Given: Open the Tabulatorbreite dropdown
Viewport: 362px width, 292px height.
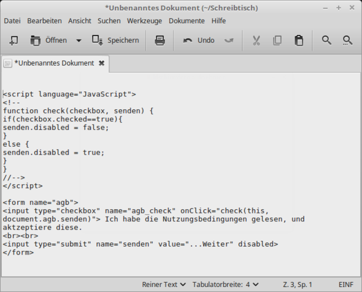Looking at the screenshot, I should 225,285.
